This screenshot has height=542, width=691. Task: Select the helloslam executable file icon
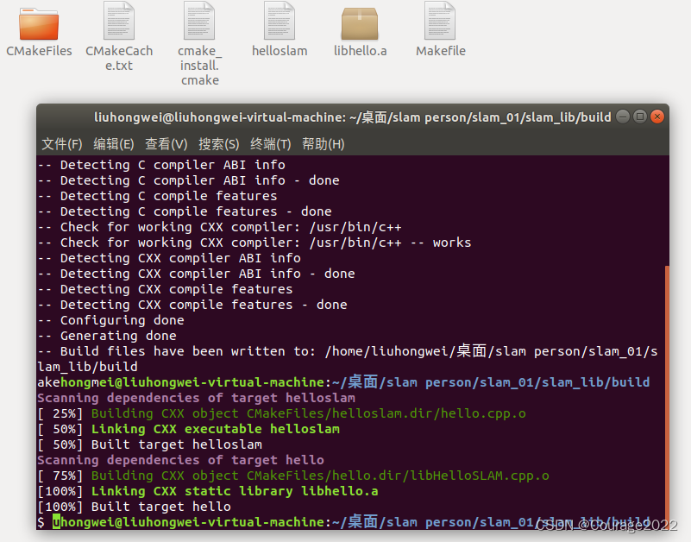(280, 21)
